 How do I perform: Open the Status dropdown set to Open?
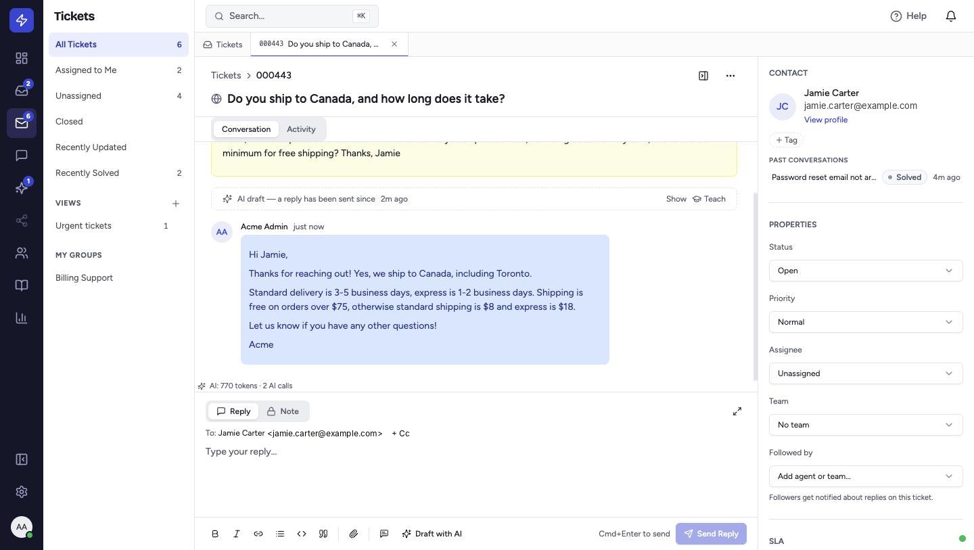[866, 271]
